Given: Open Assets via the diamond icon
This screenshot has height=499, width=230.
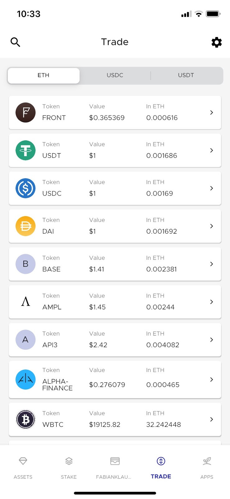Looking at the screenshot, I should click(23, 461).
